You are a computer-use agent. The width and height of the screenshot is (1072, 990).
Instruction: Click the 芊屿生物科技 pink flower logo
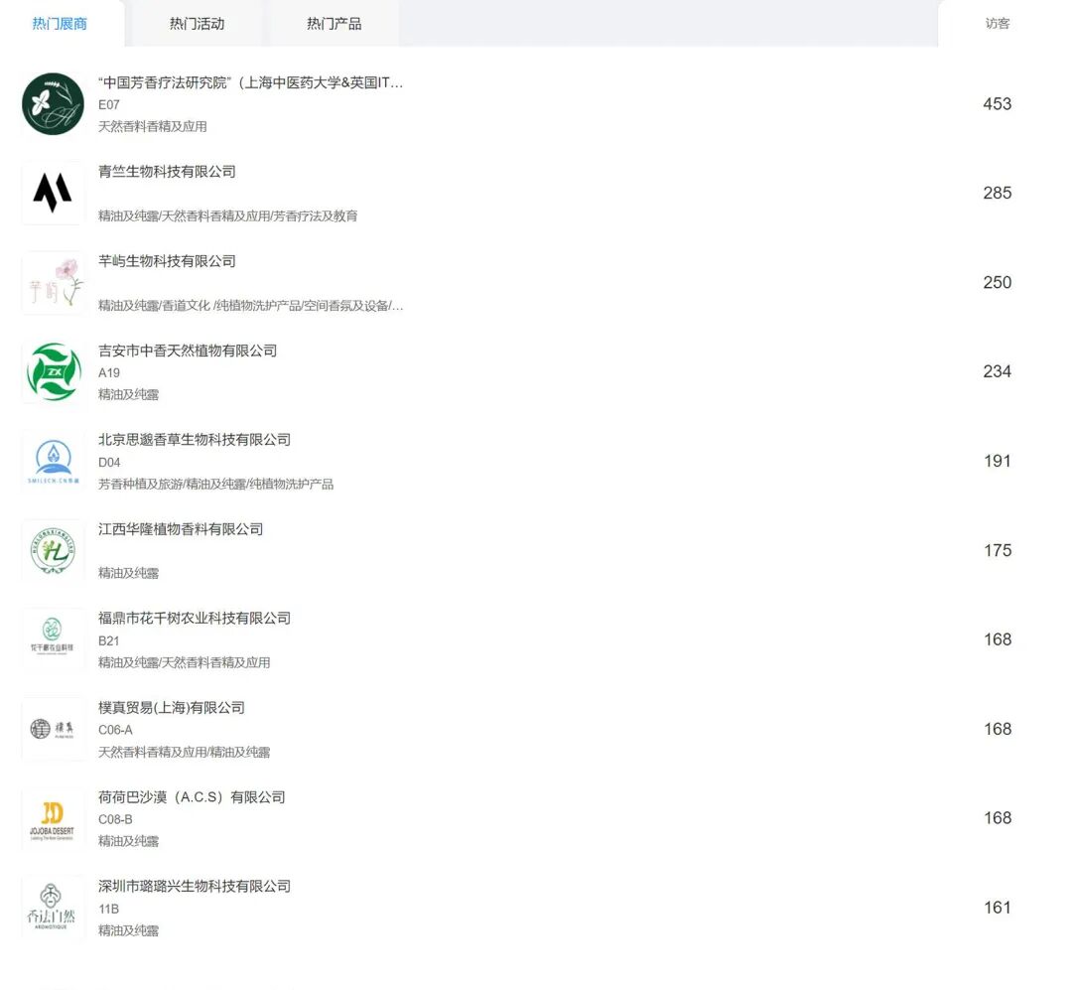click(x=53, y=283)
